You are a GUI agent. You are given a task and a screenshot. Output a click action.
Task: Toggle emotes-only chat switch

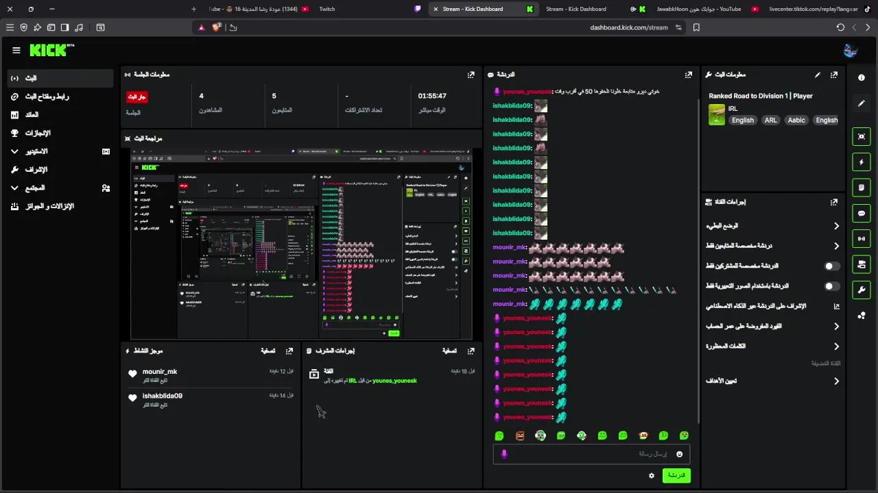[831, 286]
